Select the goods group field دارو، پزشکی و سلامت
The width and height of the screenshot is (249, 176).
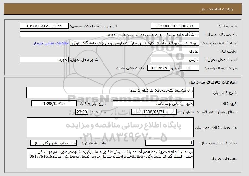[x=153, y=104]
